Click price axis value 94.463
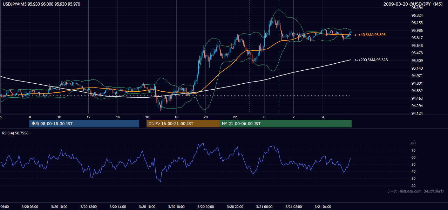 point(416,98)
